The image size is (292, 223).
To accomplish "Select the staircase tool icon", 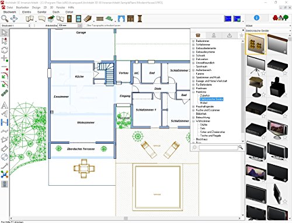I will tap(88, 19).
